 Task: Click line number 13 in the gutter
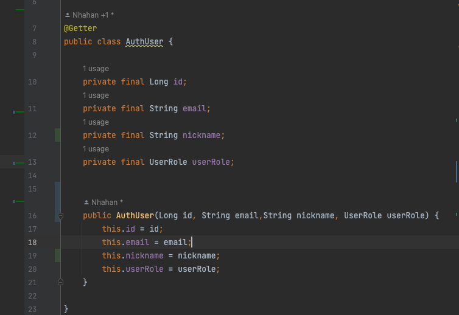click(32, 162)
